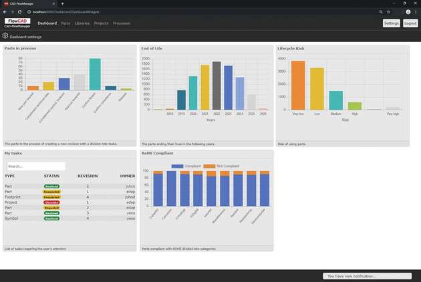Focus the My tasks search field
Viewport: 421px width, 282px height.
coord(36,166)
